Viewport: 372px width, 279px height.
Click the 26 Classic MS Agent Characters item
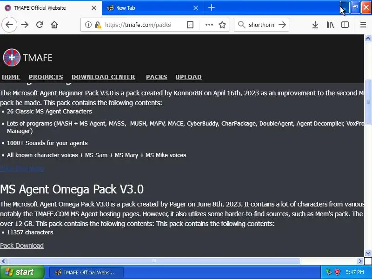(49, 112)
